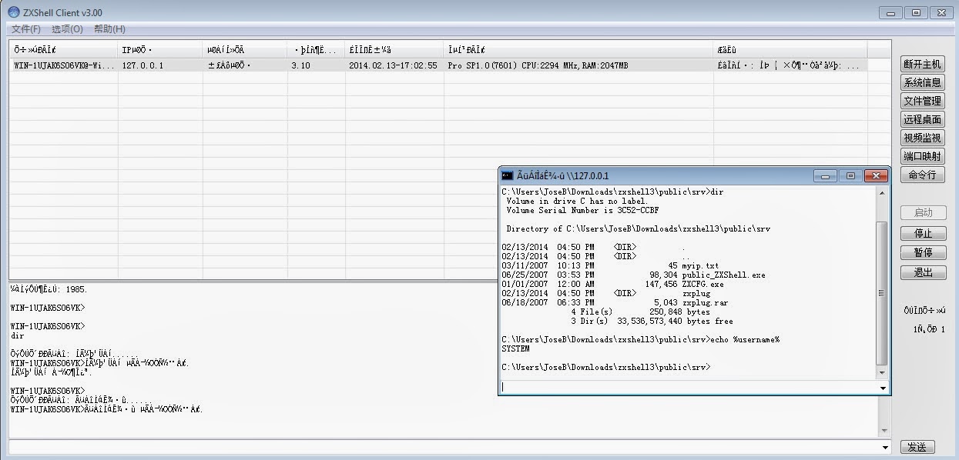
Task: Open the dropdown in the 127.0.0.1 console input
Action: pos(882,388)
